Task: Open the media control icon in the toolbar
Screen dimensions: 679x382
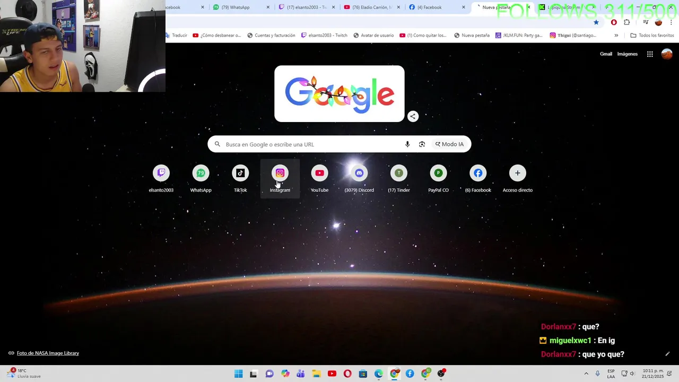Action: [645, 22]
